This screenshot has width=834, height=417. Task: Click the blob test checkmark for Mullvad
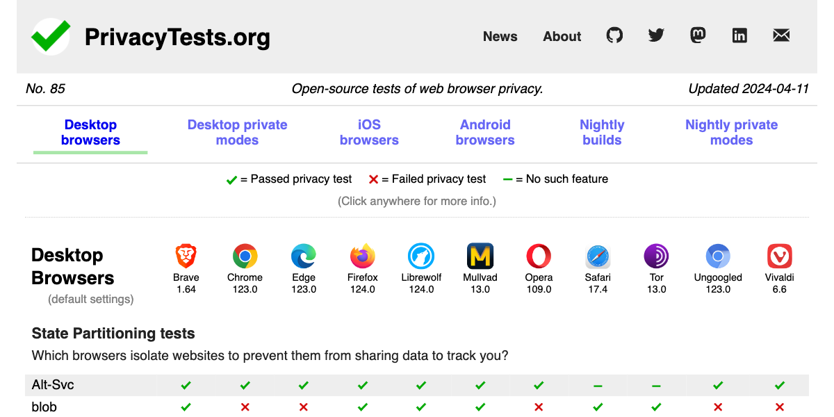(x=480, y=407)
